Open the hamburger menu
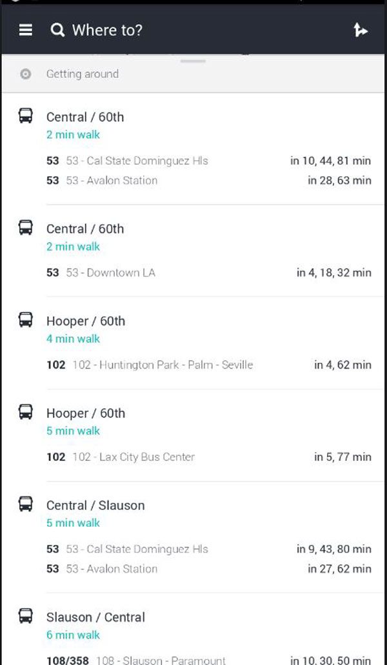The height and width of the screenshot is (665, 387). point(26,30)
